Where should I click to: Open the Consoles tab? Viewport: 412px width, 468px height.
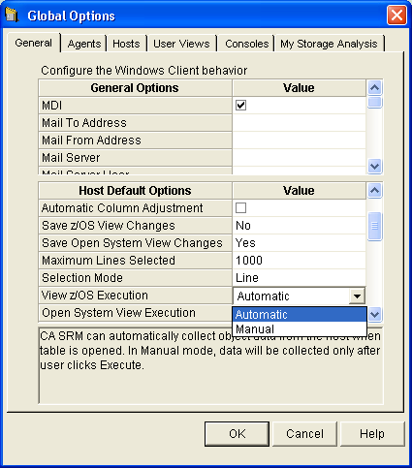(246, 44)
